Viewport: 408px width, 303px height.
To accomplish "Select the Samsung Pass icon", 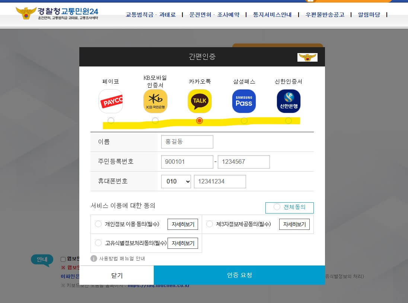I will pyautogui.click(x=244, y=101).
